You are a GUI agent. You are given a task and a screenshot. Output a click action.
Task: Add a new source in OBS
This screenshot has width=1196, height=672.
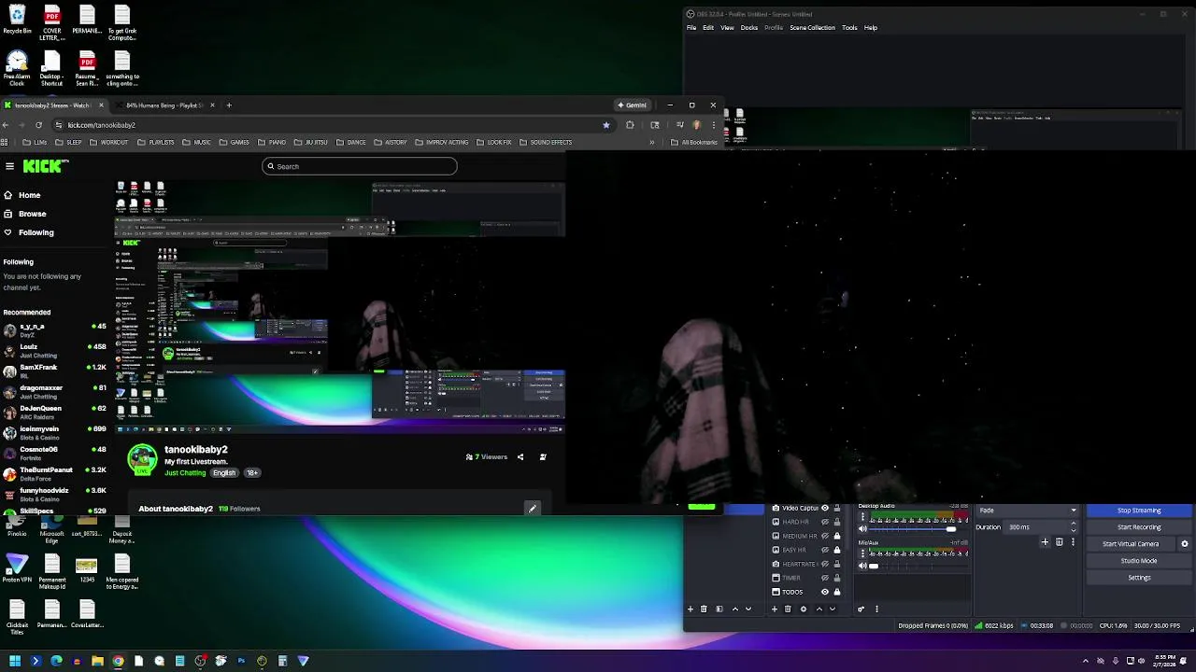[x=775, y=609]
